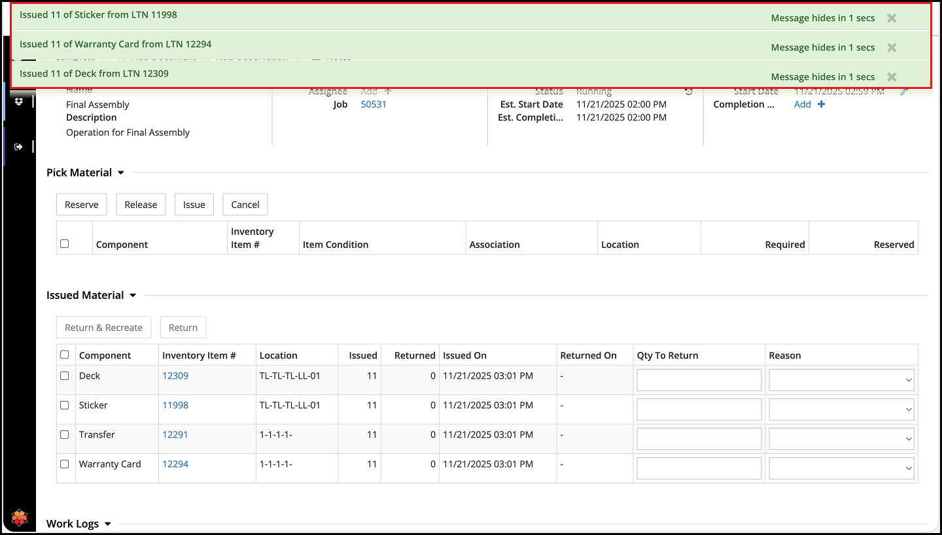Image resolution: width=942 pixels, height=535 pixels.
Task: Collapse the Pick Material section
Action: point(120,173)
